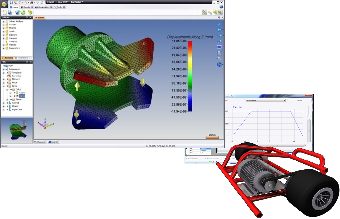The image size is (340, 219).
Task: Click the save icon in quick access toolbar
Action: tap(11, 2)
